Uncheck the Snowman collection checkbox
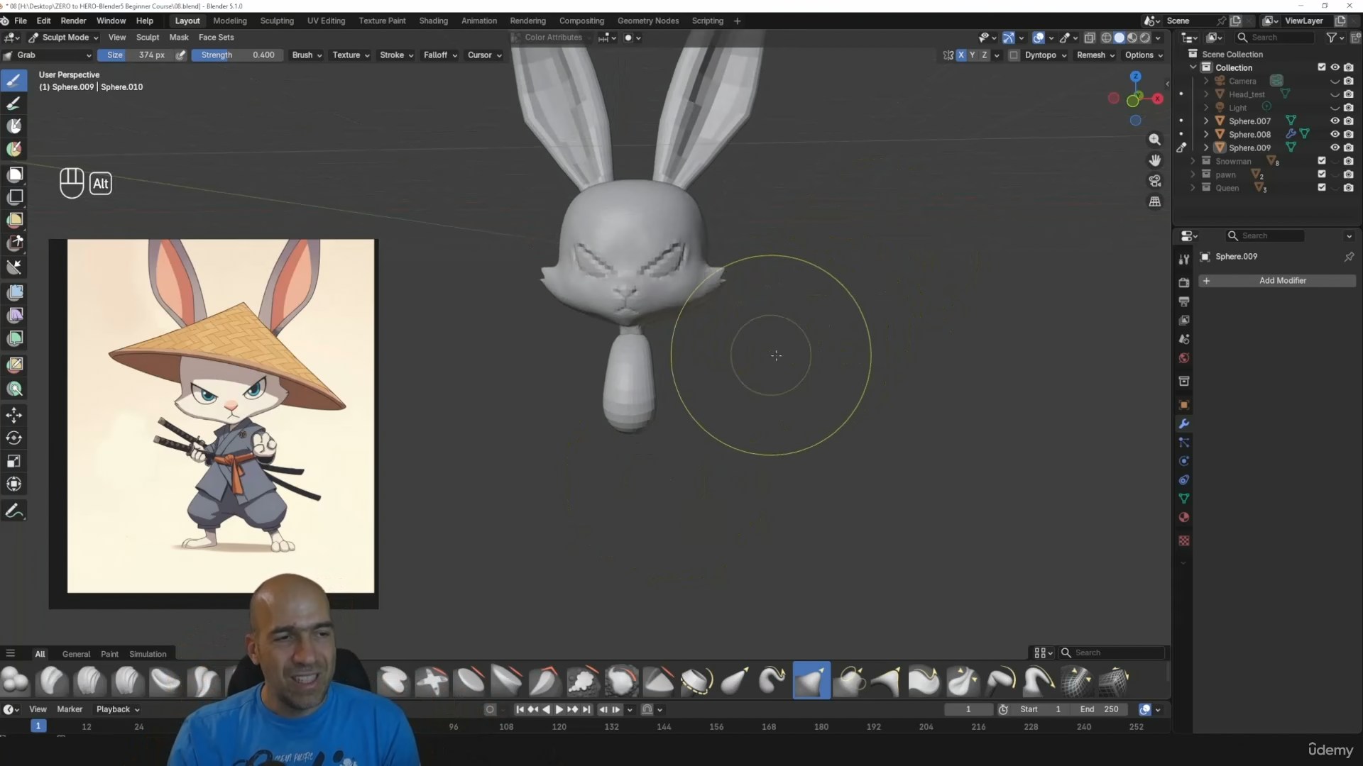The width and height of the screenshot is (1363, 766). click(x=1322, y=162)
